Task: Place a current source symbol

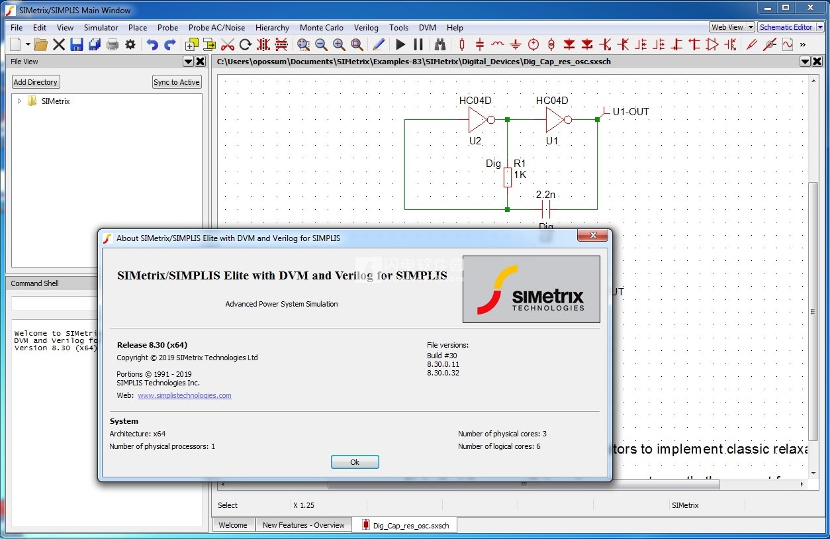Action: [551, 44]
